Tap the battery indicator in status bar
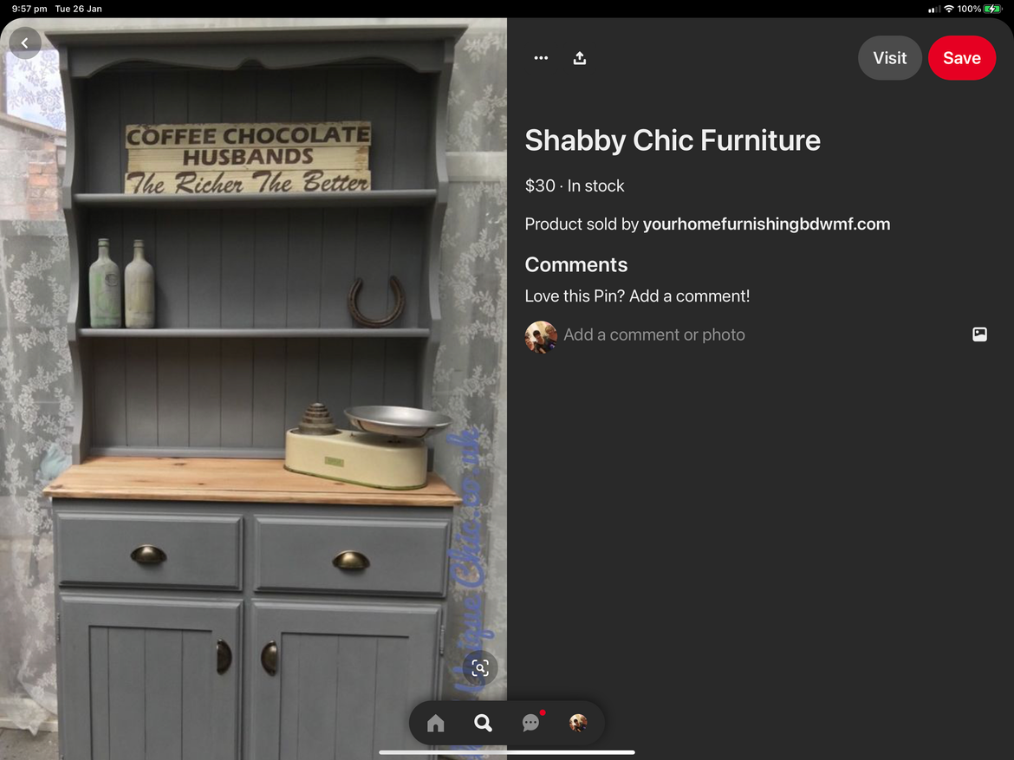This screenshot has height=760, width=1014. click(x=992, y=9)
